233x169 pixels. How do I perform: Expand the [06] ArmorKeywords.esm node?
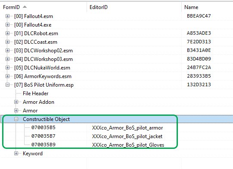[7, 76]
